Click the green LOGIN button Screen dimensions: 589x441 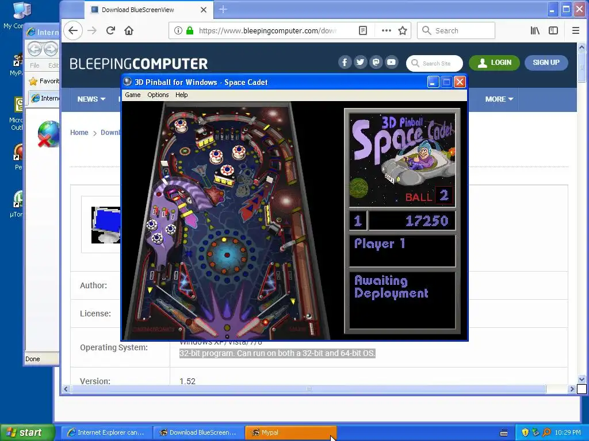494,63
